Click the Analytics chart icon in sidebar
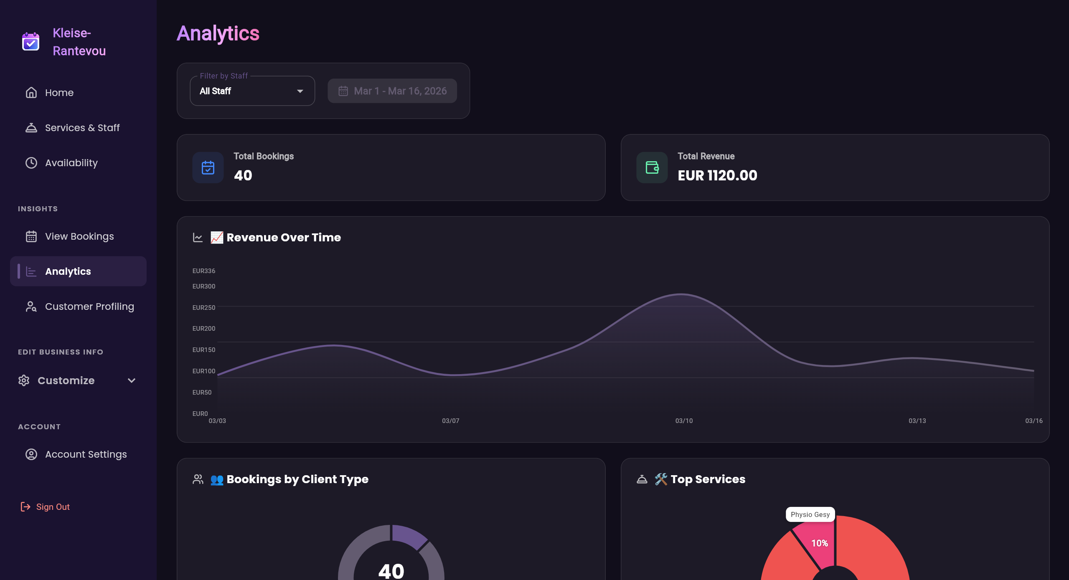 31,271
